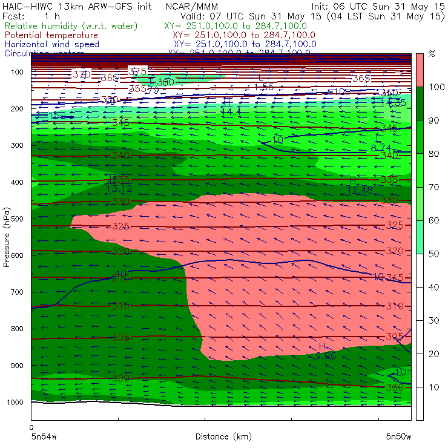Viewport: 448px width, 448px height.
Task: Click the 'Fcst: 1 h' forecast label
Action: tap(31, 16)
